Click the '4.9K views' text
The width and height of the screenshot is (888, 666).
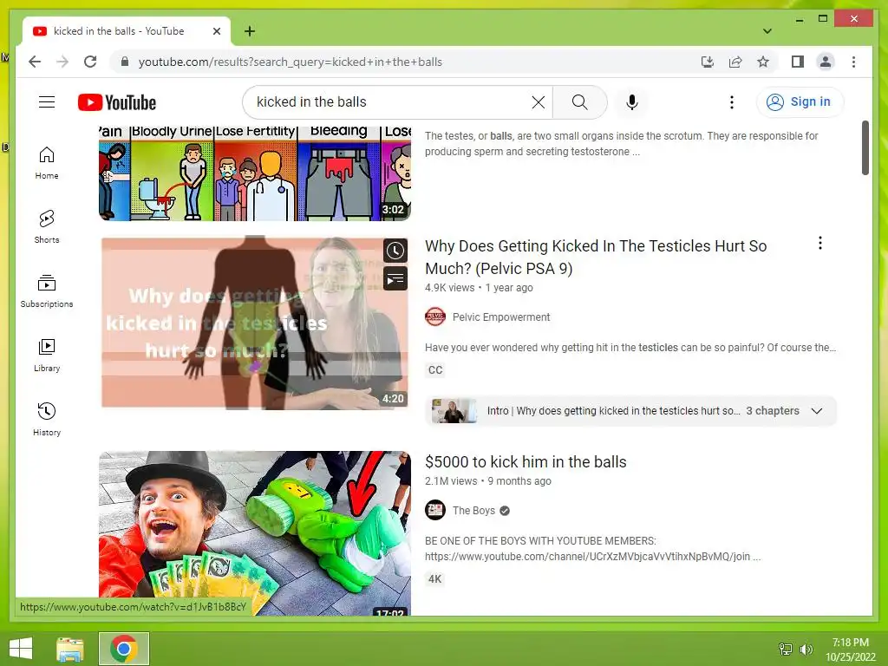point(450,288)
